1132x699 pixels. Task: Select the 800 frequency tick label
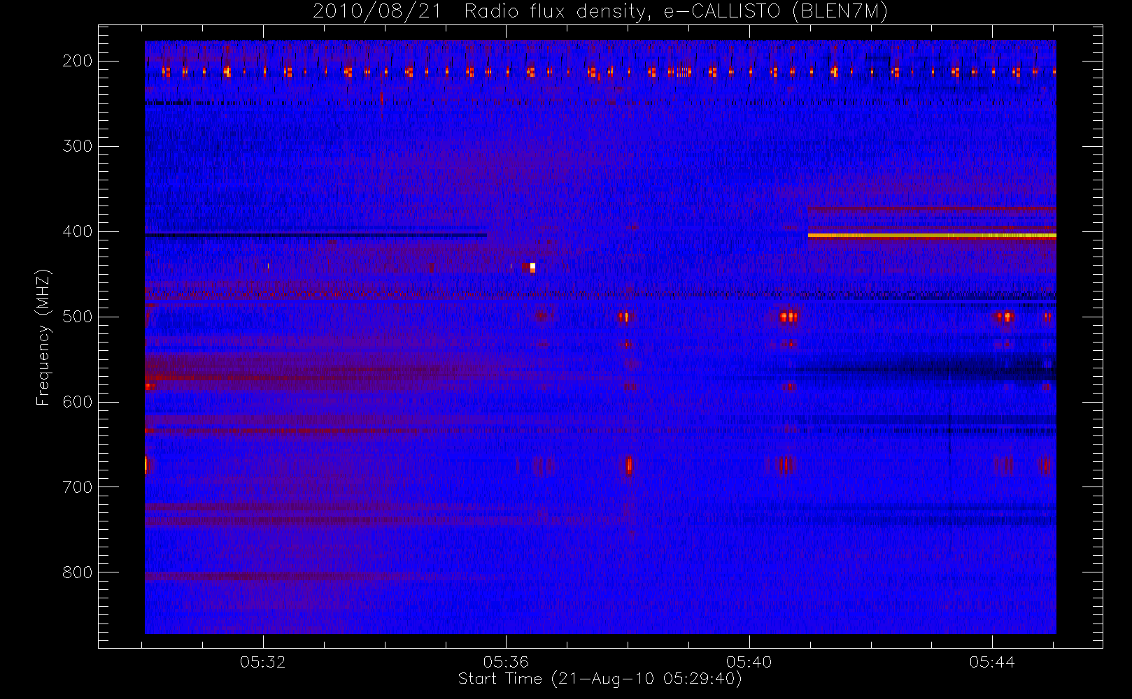point(78,572)
